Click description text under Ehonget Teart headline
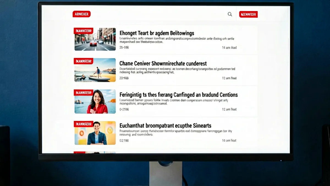This screenshot has width=330, height=186. (177, 41)
